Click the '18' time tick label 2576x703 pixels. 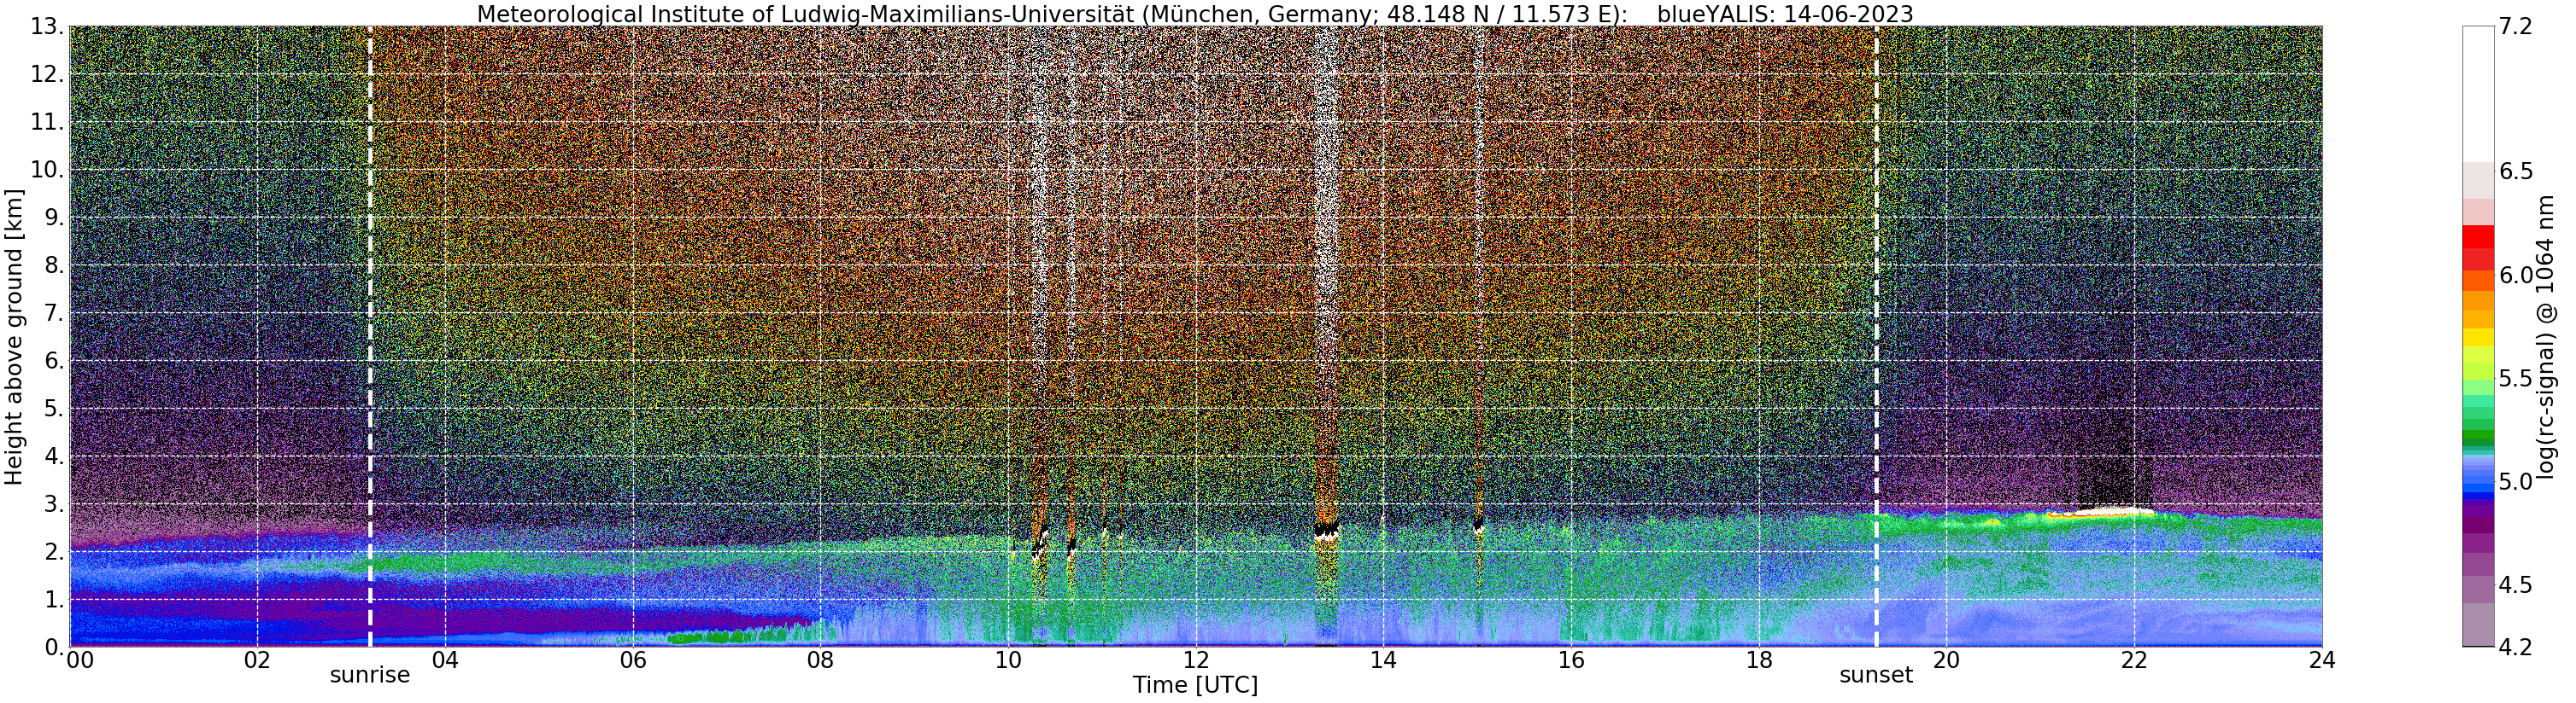(x=1759, y=660)
